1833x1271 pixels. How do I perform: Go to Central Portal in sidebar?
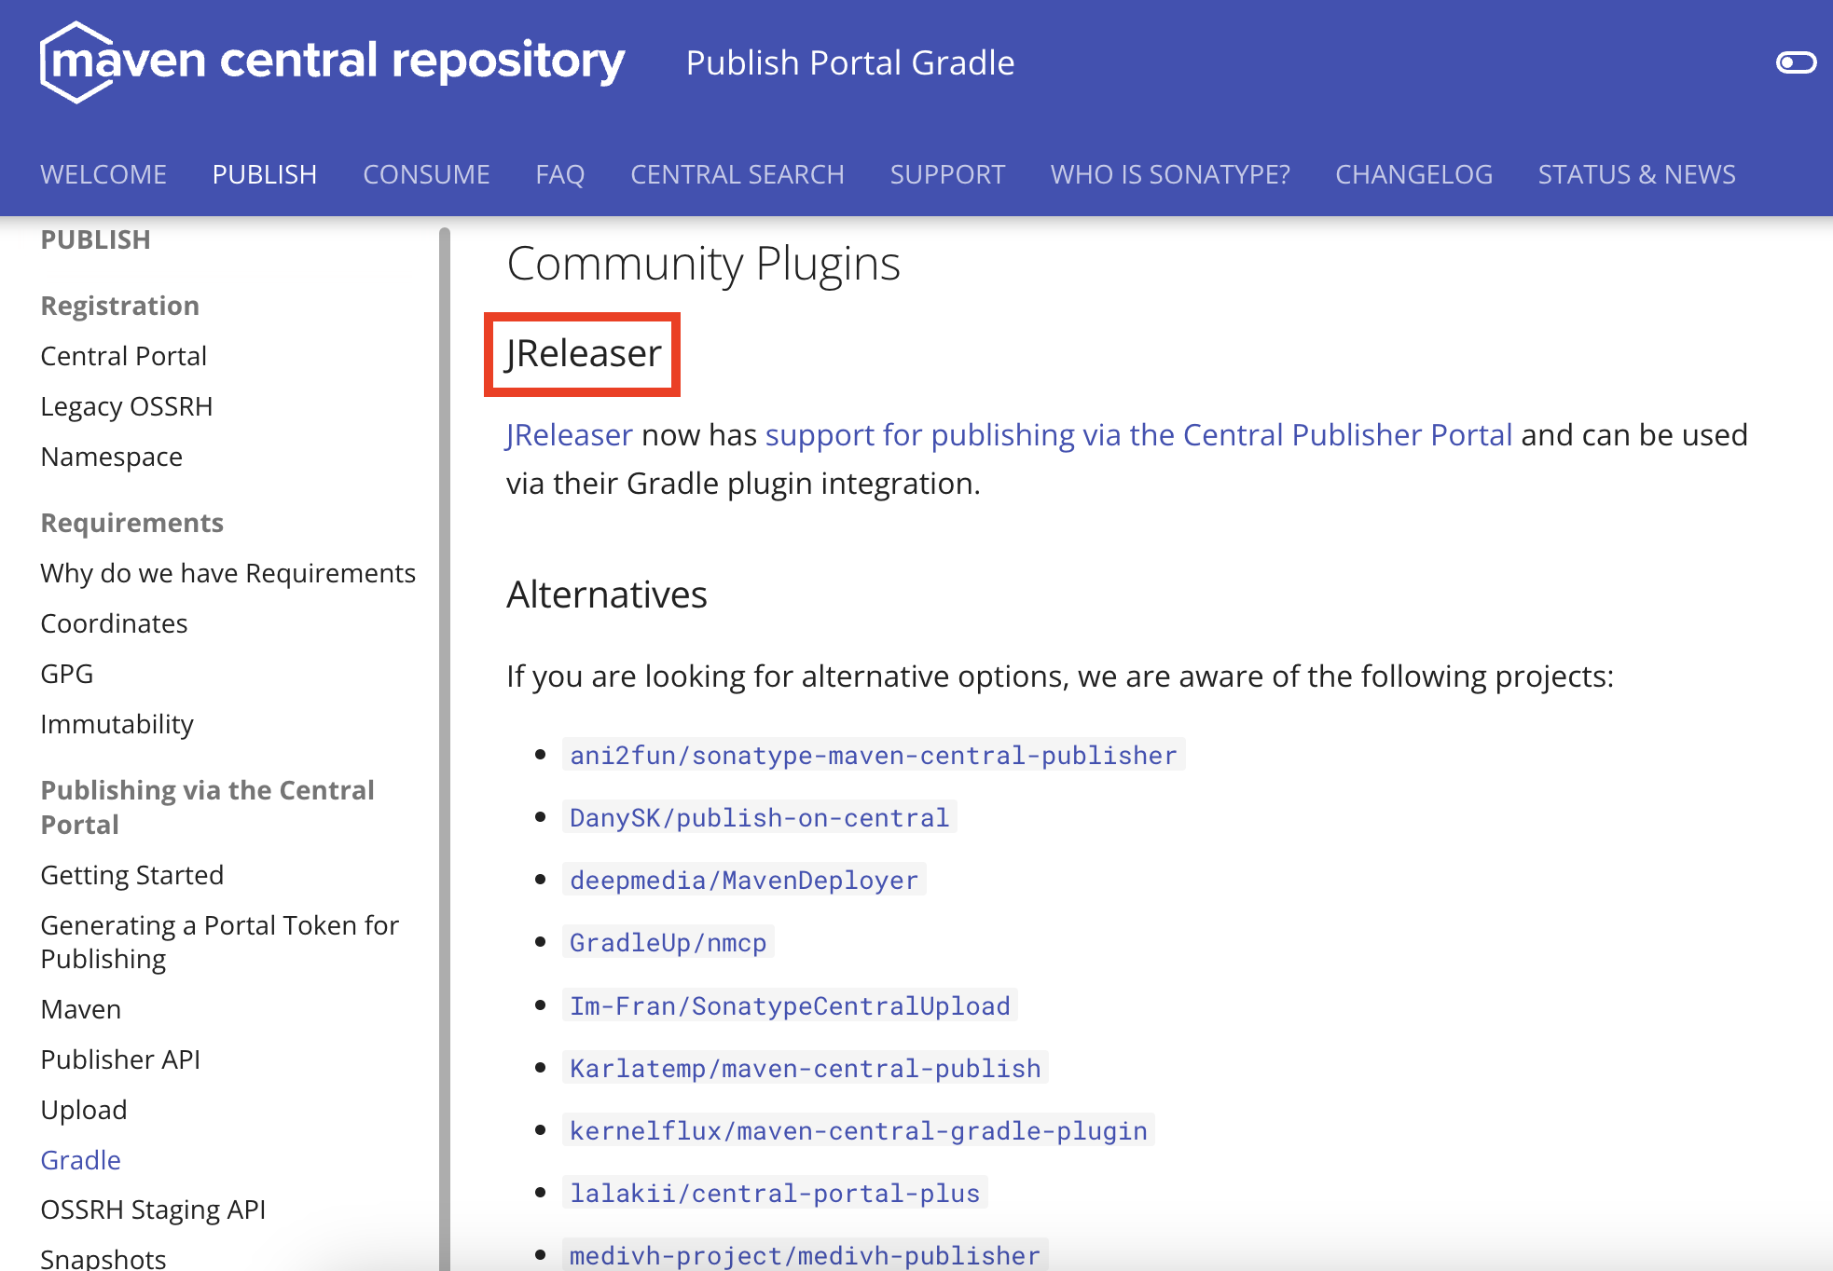click(x=123, y=356)
